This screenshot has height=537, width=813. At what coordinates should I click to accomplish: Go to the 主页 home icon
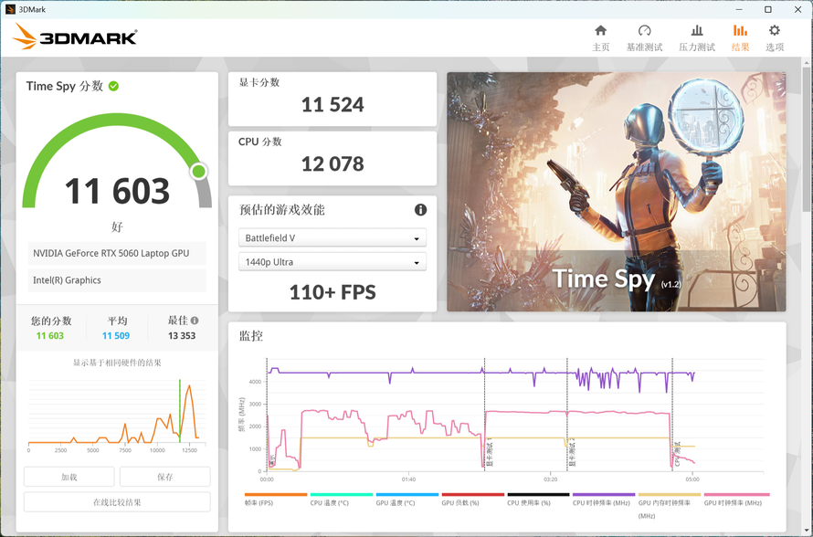tap(600, 30)
